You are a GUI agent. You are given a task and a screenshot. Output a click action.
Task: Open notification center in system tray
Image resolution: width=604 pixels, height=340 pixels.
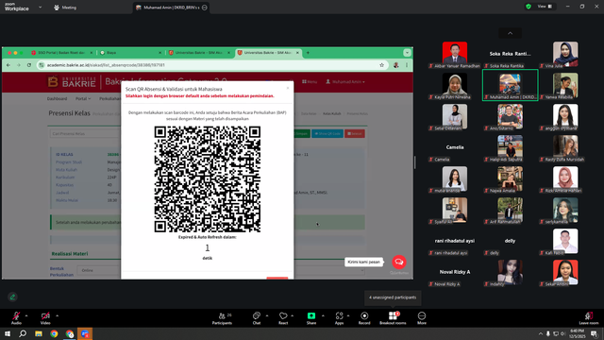click(x=594, y=333)
